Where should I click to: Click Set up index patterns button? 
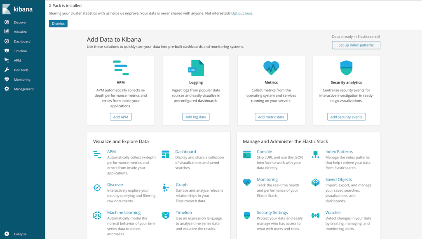[356, 45]
